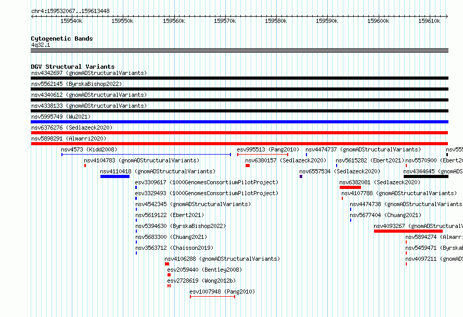Click the nsv6376276 Sedlazeck2020 label

pos(72,128)
